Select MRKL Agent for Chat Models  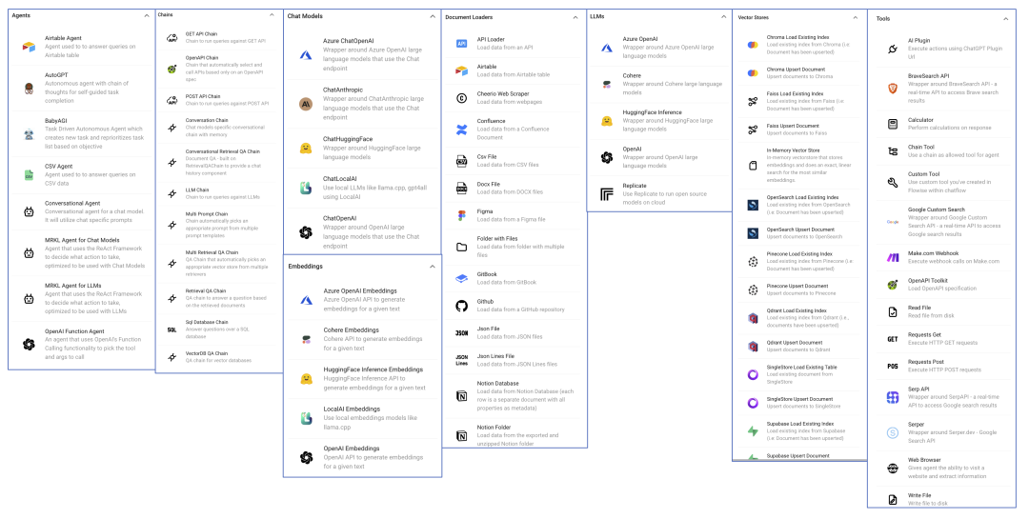pos(82,240)
